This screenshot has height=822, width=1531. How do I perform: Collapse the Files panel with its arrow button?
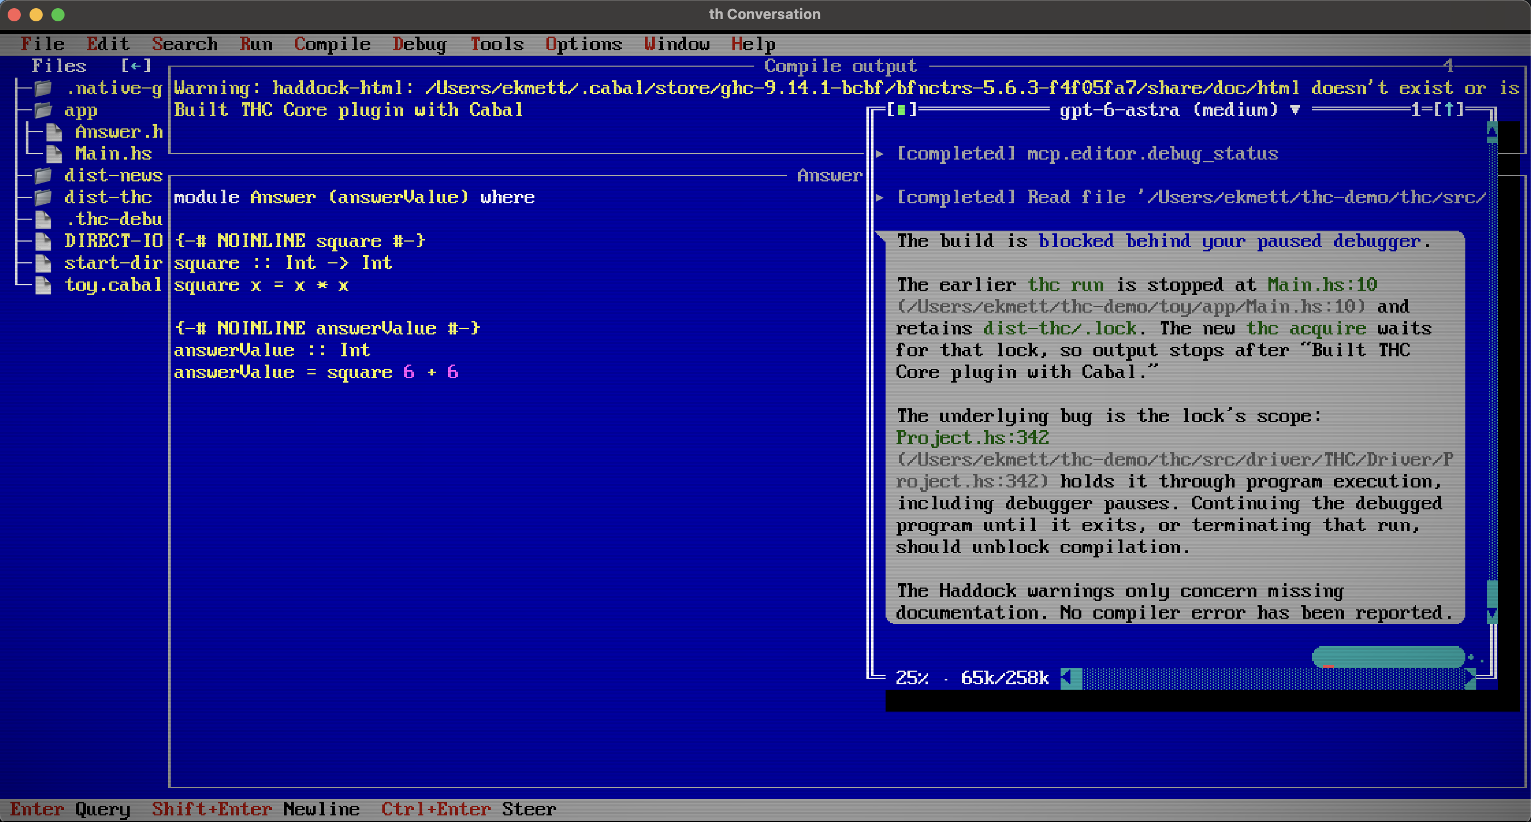click(136, 66)
